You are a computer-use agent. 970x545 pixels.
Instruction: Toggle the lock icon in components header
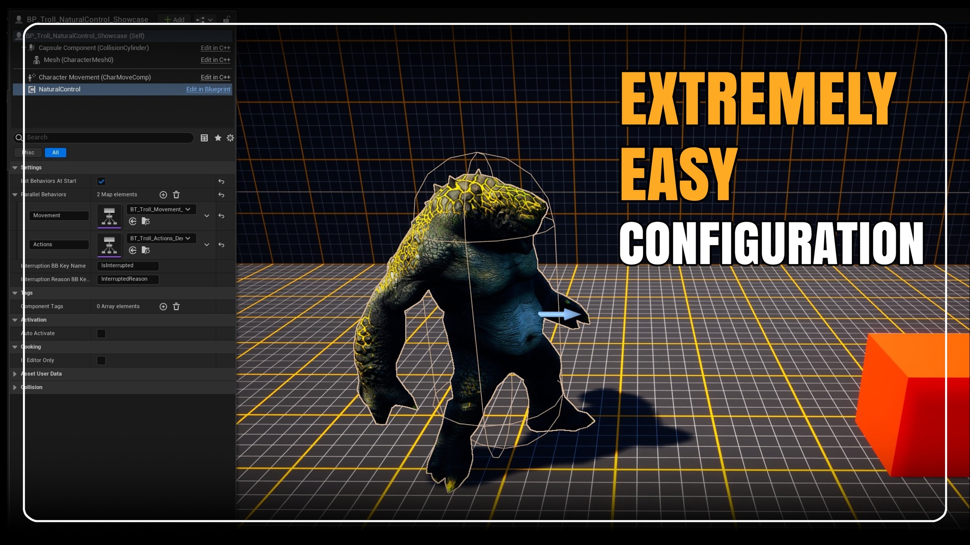[x=226, y=19]
